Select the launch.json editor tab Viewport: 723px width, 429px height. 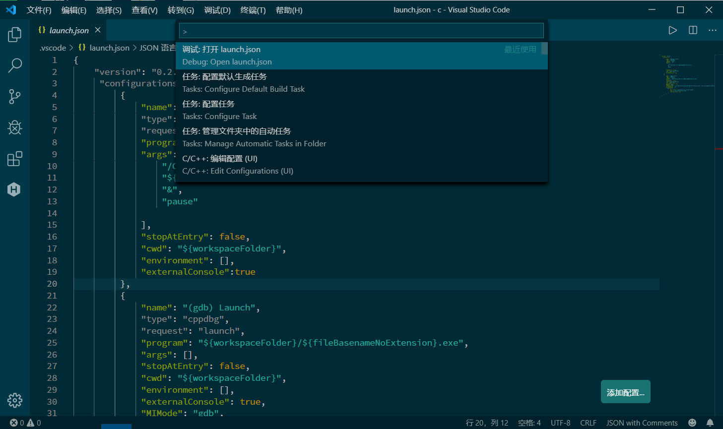tap(68, 30)
